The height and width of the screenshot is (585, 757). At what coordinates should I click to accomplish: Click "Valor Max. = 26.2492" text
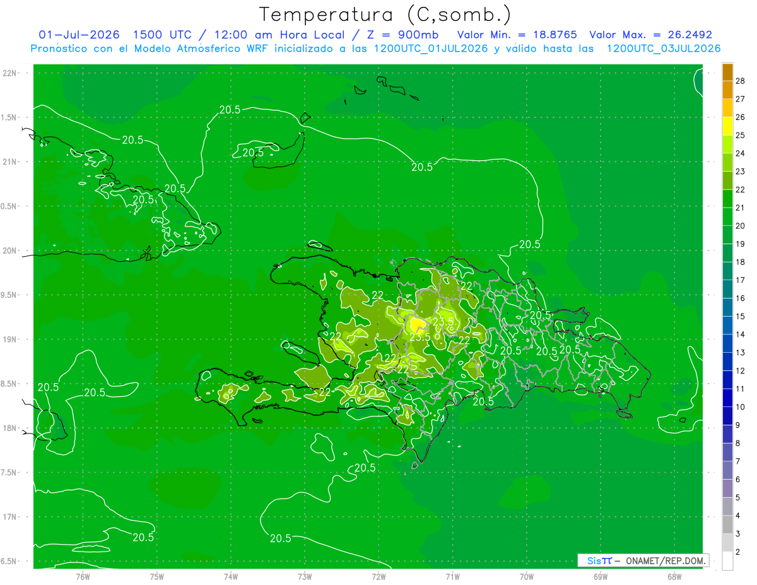click(x=651, y=35)
